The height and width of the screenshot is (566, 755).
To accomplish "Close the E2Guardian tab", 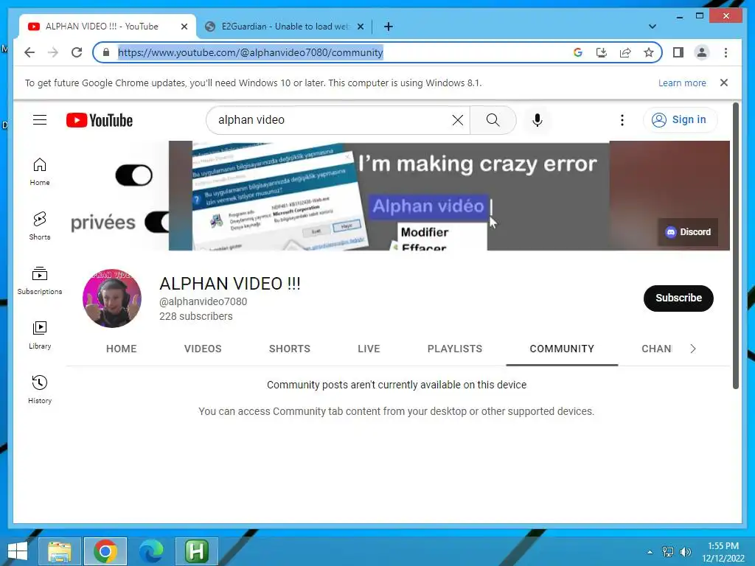I will click(360, 27).
